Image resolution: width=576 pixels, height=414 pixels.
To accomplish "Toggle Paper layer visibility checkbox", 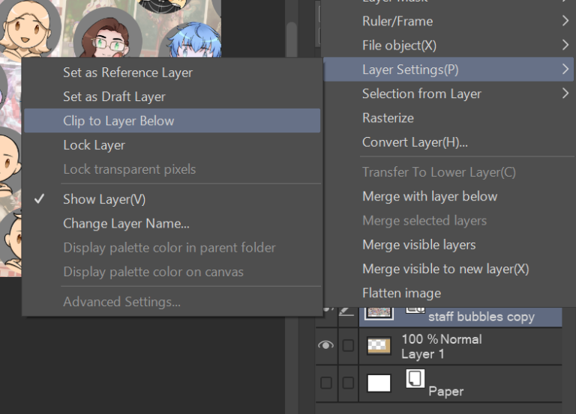I will [325, 383].
